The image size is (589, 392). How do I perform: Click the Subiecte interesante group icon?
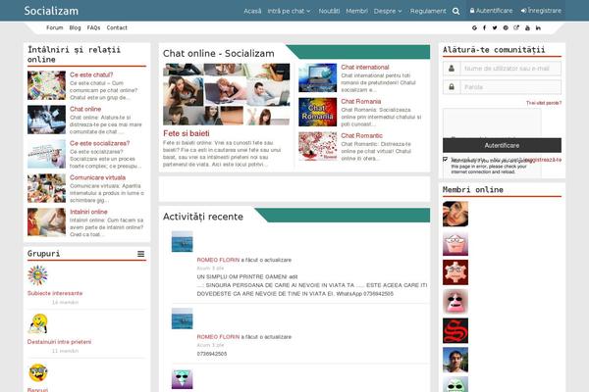(x=37, y=275)
